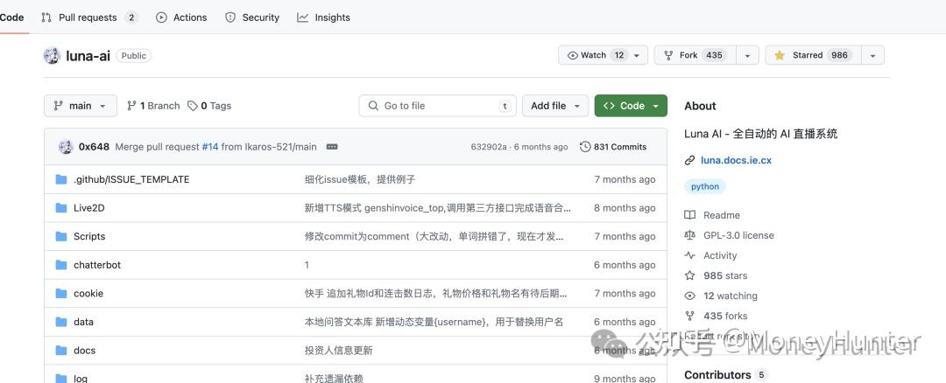Open the 831 Commits history link
Image resolution: width=946 pixels, height=383 pixels.
coord(613,147)
